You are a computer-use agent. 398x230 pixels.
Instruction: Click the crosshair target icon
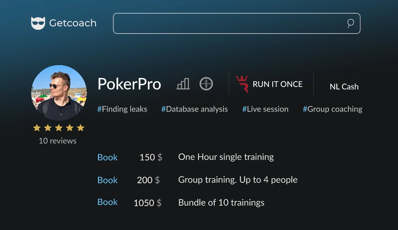click(x=206, y=84)
